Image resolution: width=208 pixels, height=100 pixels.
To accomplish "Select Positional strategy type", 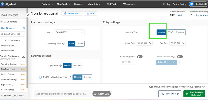I will [x=180, y=32].
